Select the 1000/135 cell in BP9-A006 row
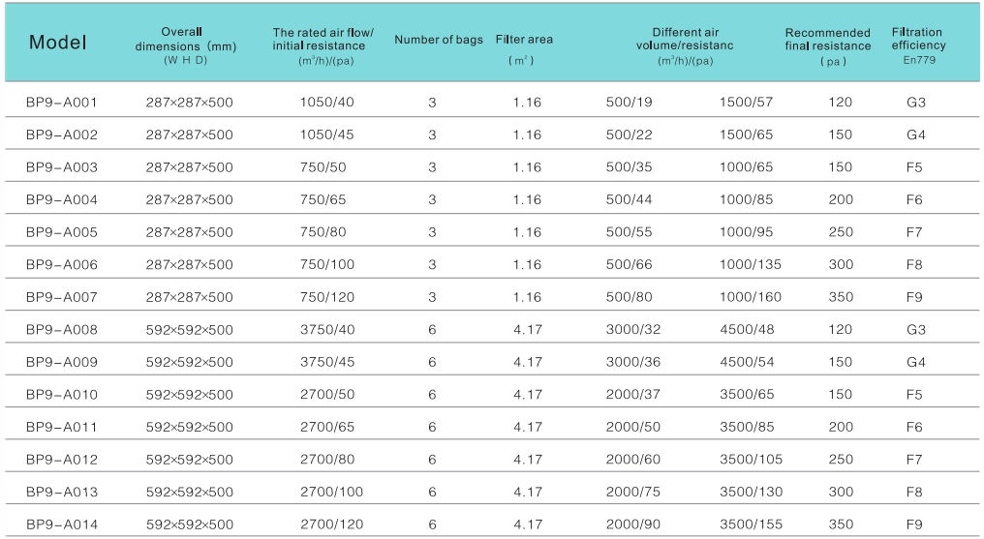984x539 pixels. 751,264
